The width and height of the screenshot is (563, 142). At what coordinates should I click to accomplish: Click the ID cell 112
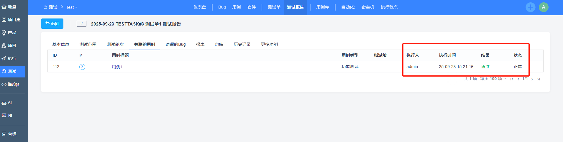pos(56,67)
